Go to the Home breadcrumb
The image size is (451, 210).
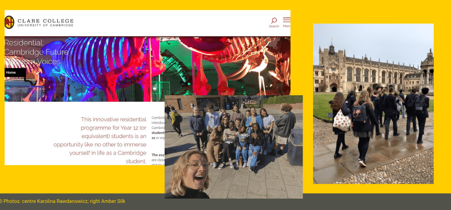11,72
